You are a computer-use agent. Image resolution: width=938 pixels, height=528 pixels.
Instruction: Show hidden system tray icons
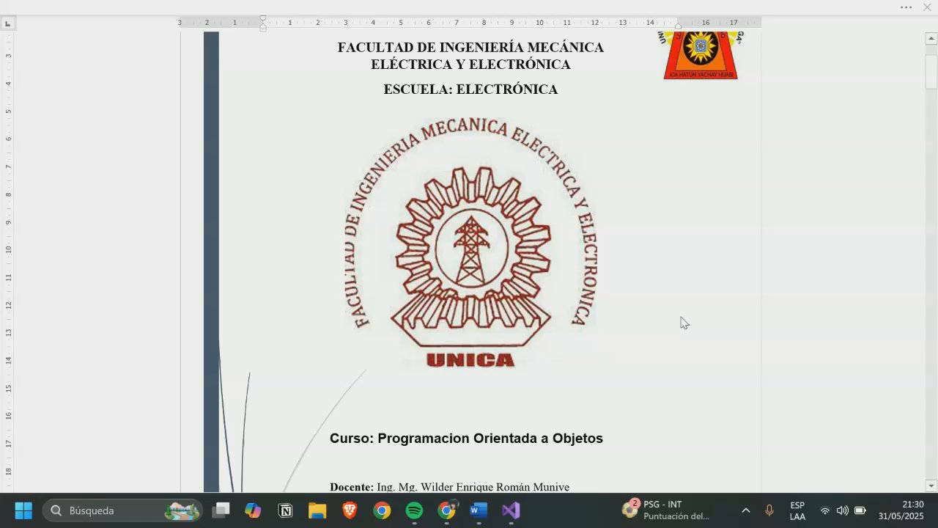point(746,510)
